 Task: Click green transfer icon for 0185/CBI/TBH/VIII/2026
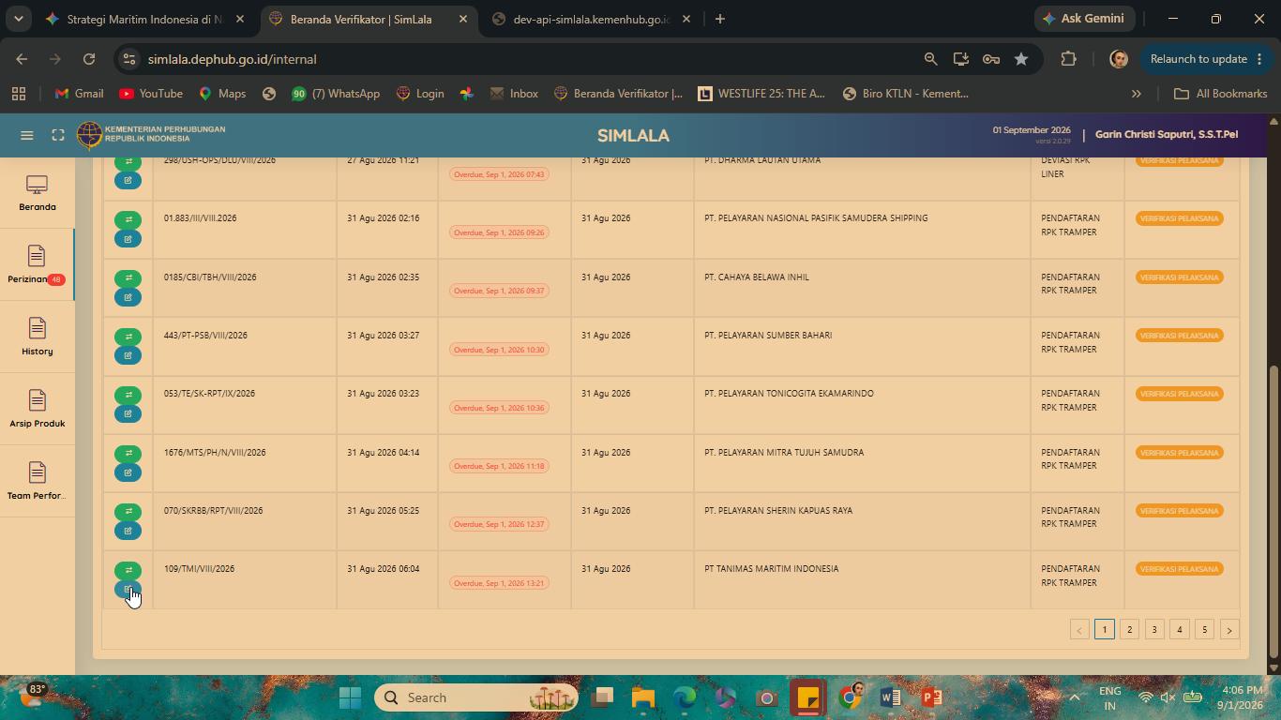128,277
